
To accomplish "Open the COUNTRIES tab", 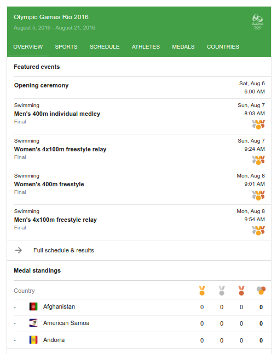I will (x=223, y=47).
